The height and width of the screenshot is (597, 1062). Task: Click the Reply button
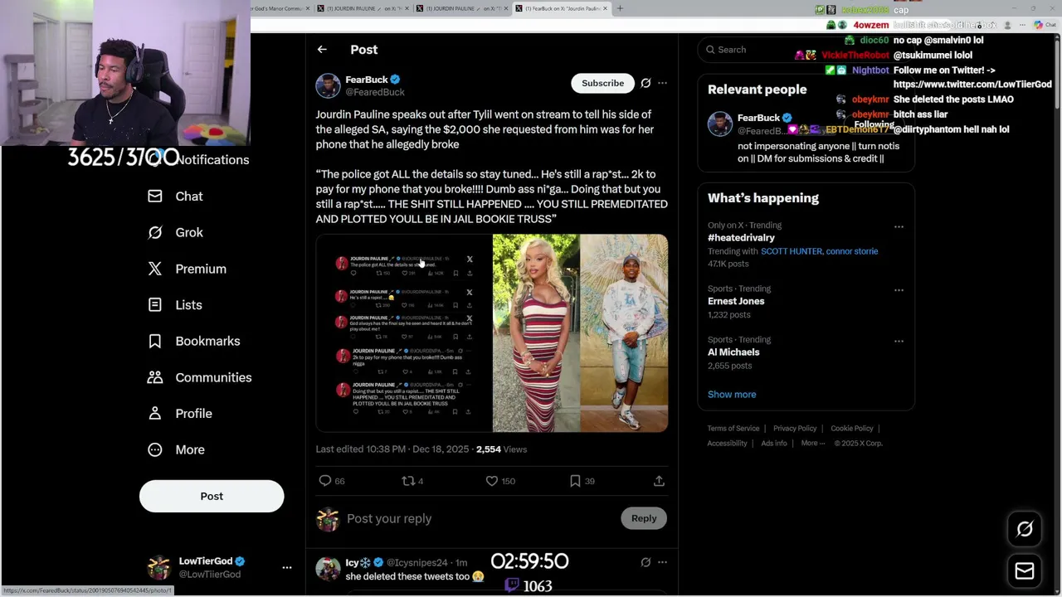coord(644,518)
